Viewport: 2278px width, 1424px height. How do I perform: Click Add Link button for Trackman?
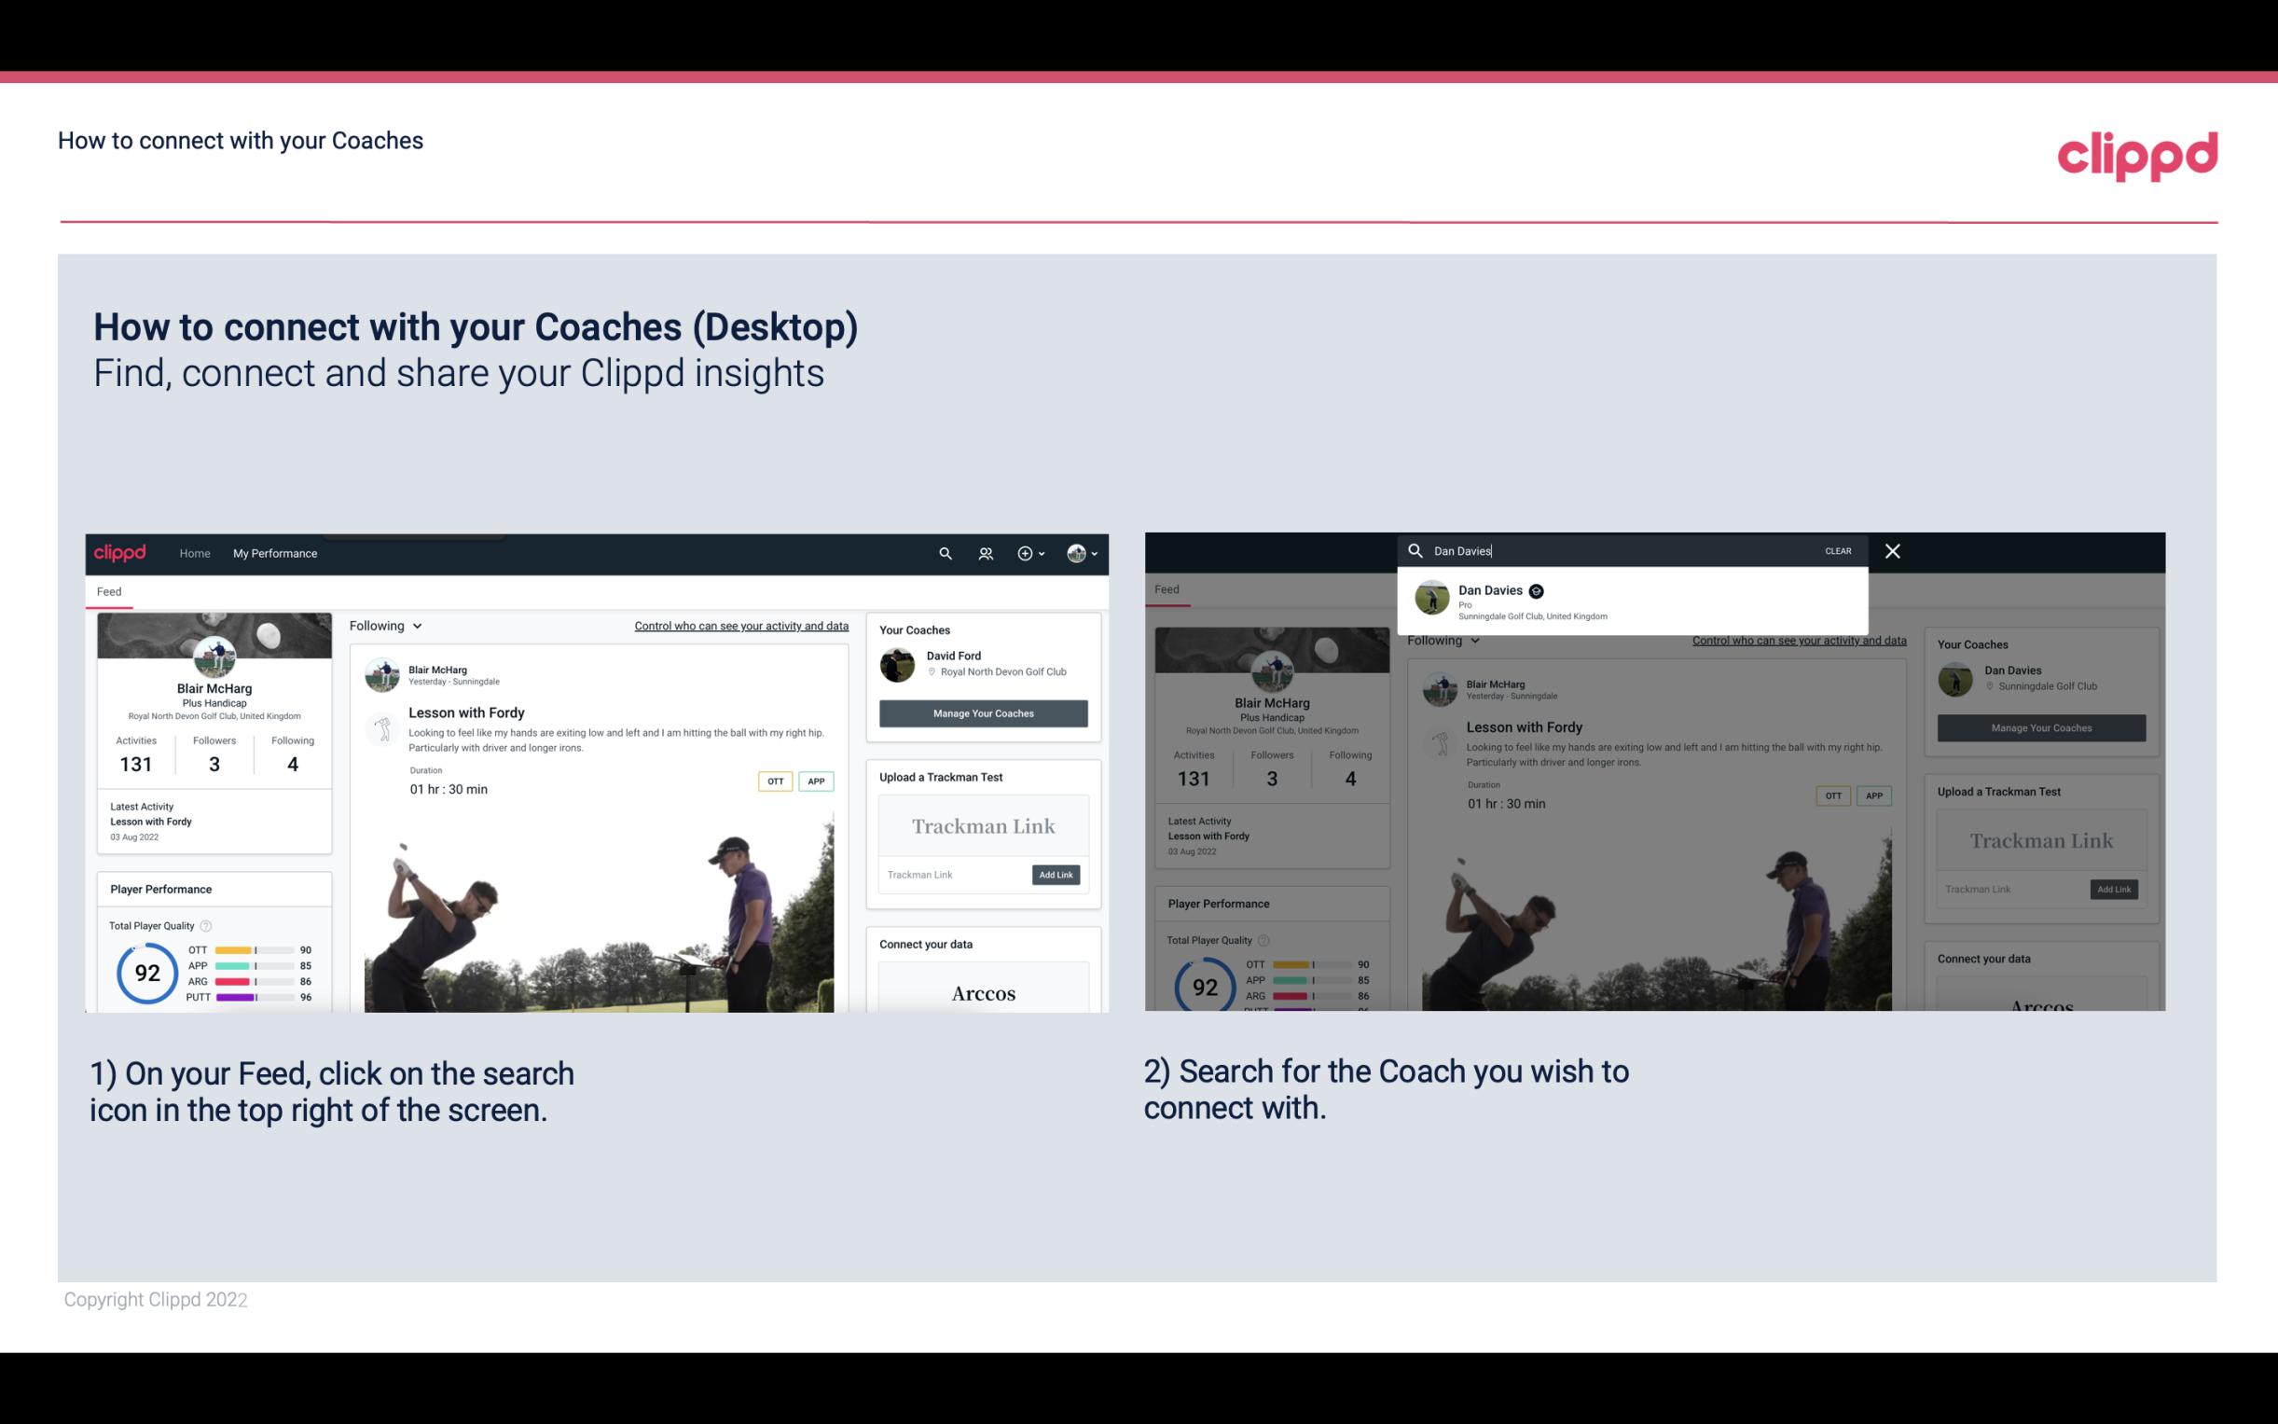(x=1055, y=875)
